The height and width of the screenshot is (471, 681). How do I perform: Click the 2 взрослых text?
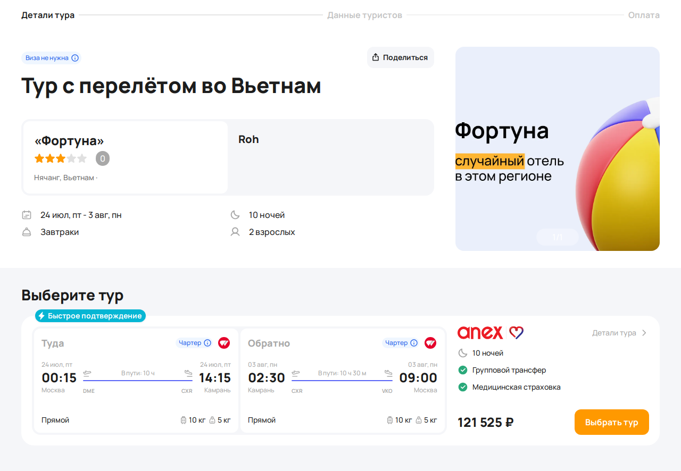point(272,232)
